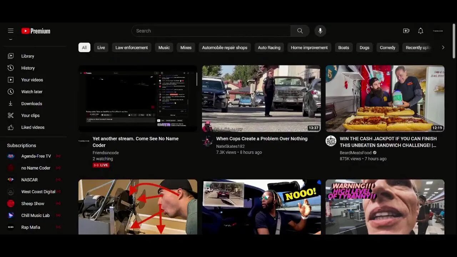Select the Mixes filter chip
Viewport: 457px width, 257px height.
coord(186,47)
